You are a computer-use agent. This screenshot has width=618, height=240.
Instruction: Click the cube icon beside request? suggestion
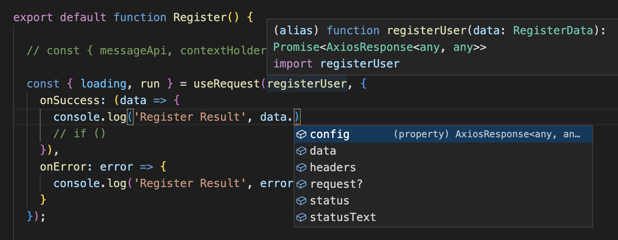click(301, 184)
